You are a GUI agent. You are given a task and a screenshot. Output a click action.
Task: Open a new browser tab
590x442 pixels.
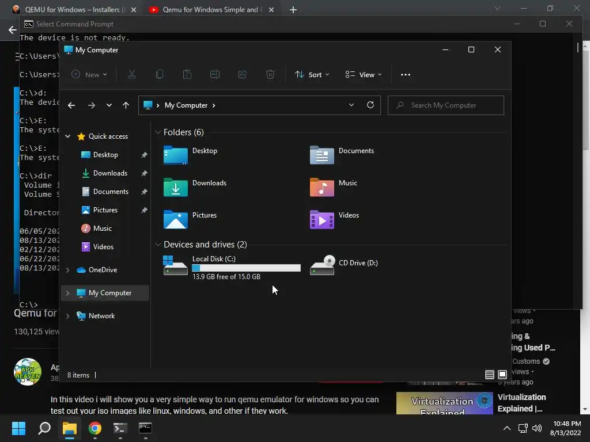tap(293, 10)
